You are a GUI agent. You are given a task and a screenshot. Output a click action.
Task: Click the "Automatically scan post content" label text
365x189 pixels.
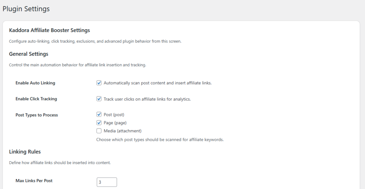(x=158, y=83)
